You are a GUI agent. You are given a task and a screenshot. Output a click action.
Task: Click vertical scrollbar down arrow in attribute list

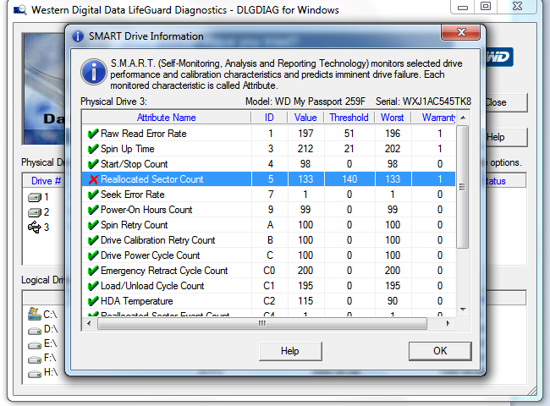(x=463, y=310)
